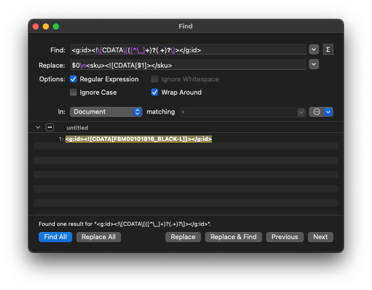Open the blue options dropdown arrow

pos(328,112)
